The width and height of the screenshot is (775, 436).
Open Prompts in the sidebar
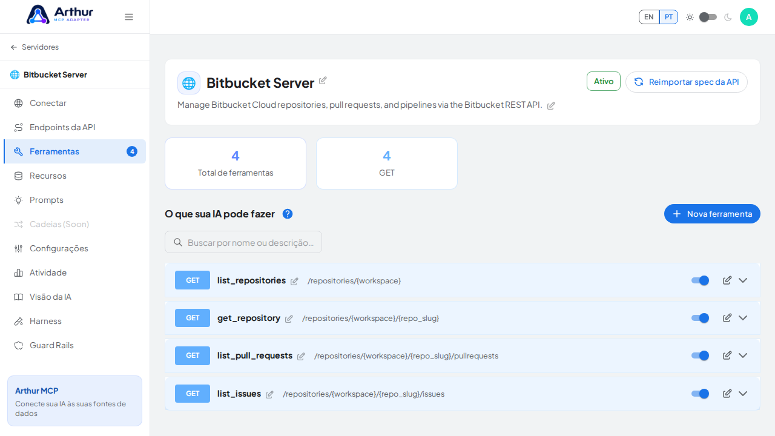point(74,200)
